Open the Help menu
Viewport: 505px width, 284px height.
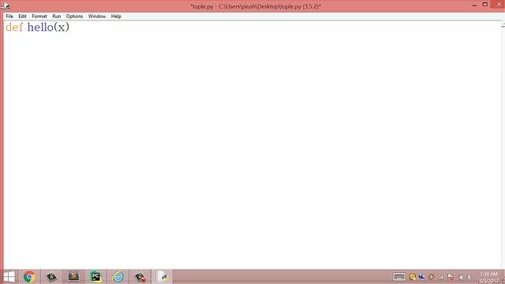[x=116, y=16]
